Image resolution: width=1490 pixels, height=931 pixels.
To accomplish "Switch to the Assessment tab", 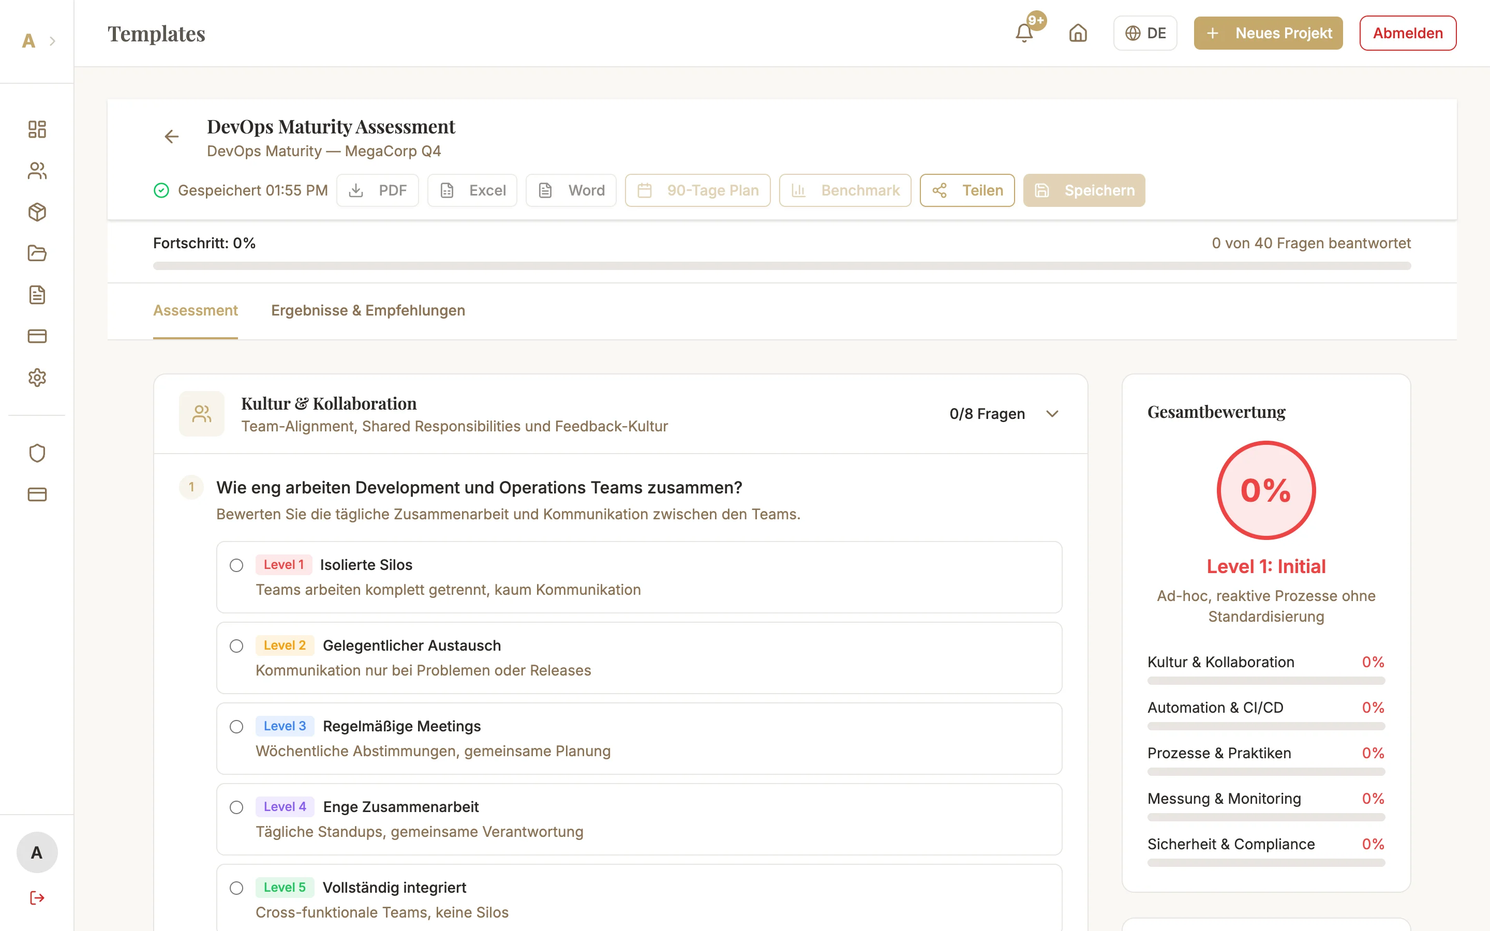I will click(x=195, y=310).
